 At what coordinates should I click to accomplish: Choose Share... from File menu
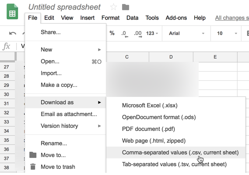[66, 32]
